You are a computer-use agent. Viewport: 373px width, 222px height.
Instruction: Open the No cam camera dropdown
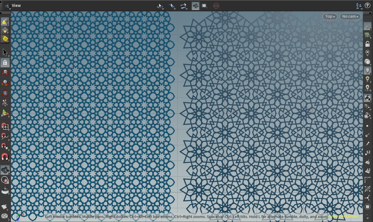pyautogui.click(x=350, y=16)
